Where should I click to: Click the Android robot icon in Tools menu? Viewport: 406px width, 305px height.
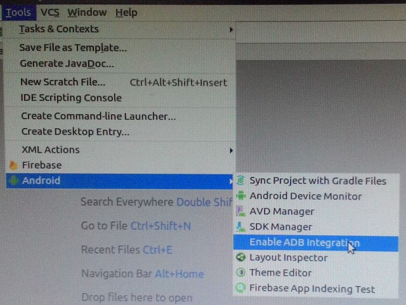[13, 181]
